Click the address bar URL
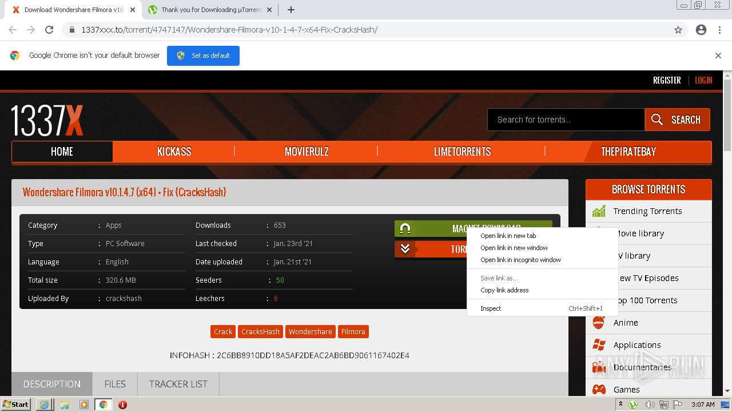732x412 pixels. (x=229, y=30)
